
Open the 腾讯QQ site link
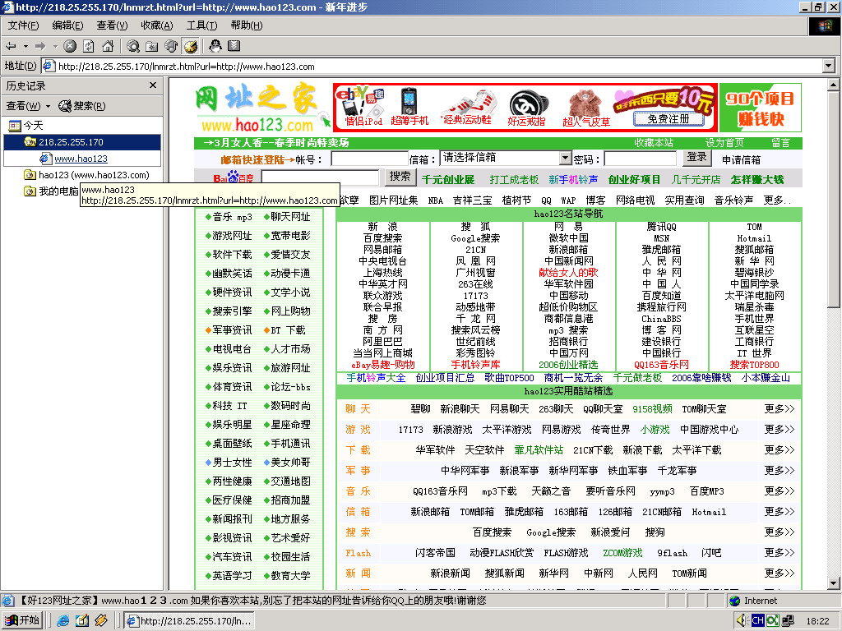click(x=662, y=227)
